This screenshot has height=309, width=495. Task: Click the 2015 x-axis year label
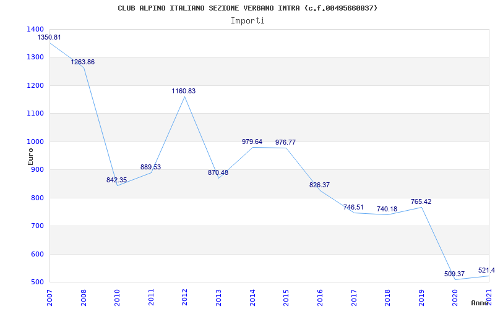pos(286,297)
